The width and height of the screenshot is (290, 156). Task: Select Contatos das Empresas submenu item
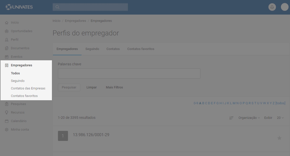tap(28, 88)
